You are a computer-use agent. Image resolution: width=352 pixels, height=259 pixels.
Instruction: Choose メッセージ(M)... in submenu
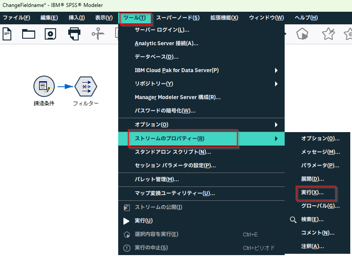point(317,152)
